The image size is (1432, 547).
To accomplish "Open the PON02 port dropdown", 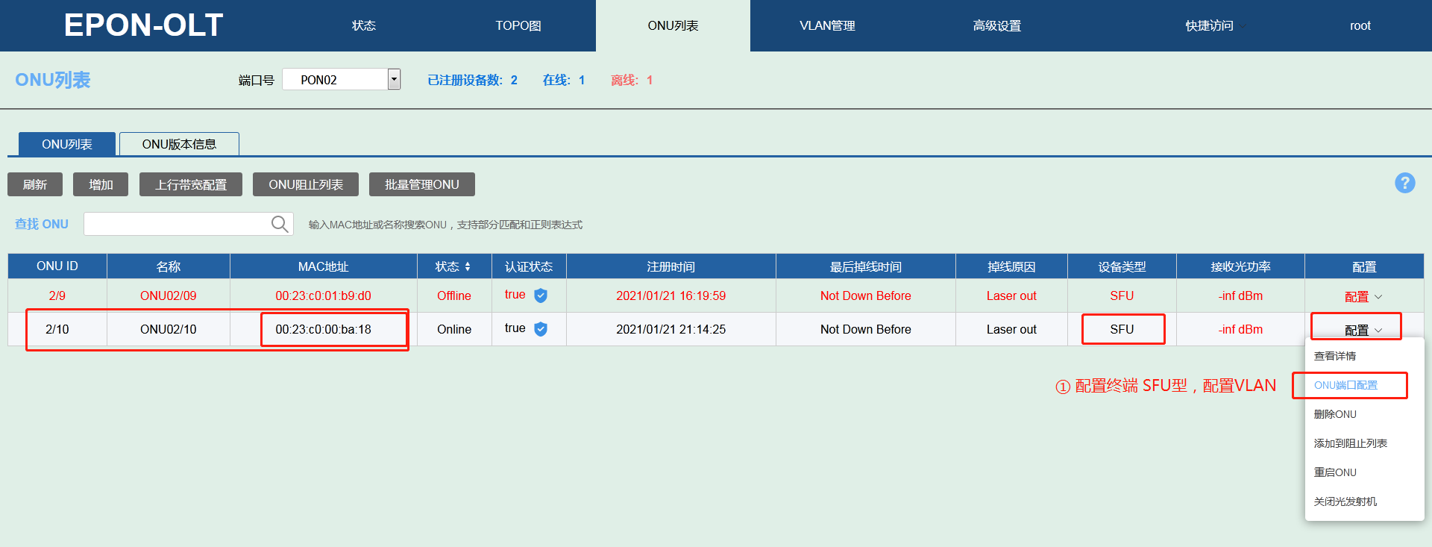I will click(x=394, y=79).
